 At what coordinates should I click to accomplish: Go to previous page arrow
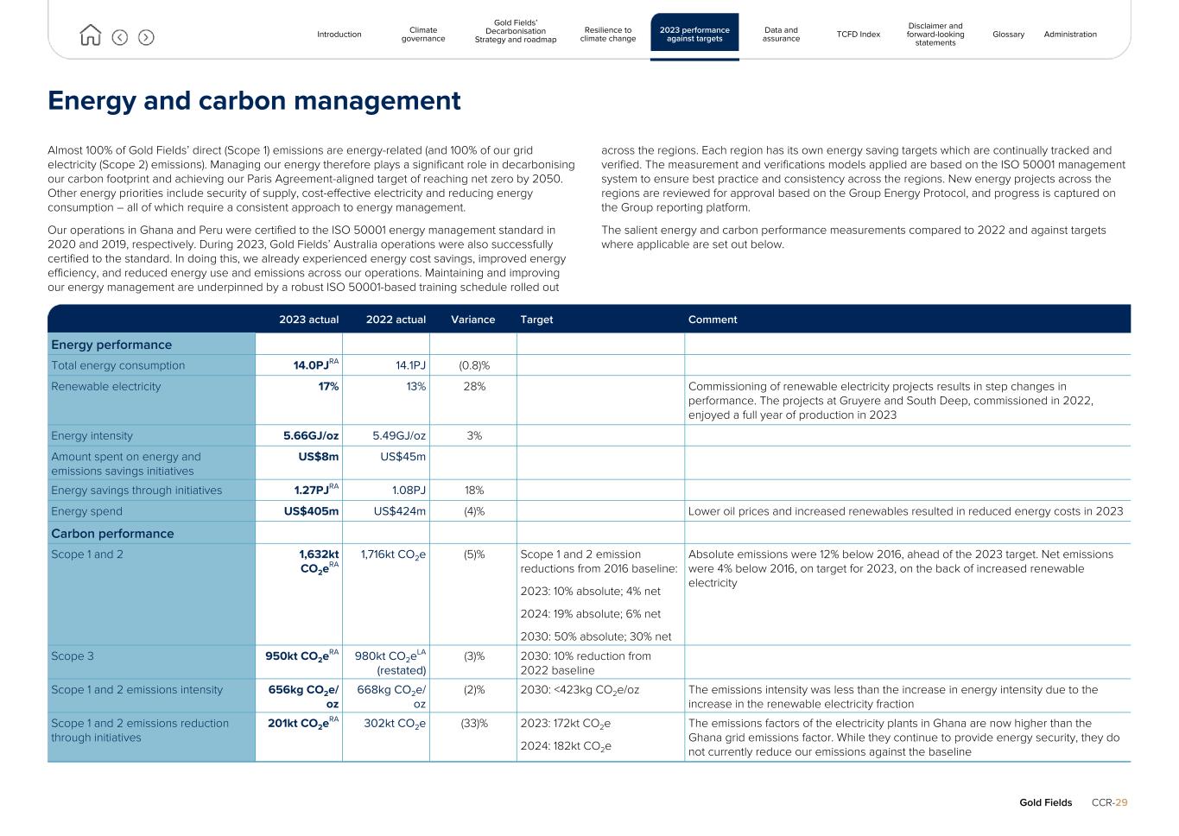[x=120, y=37]
